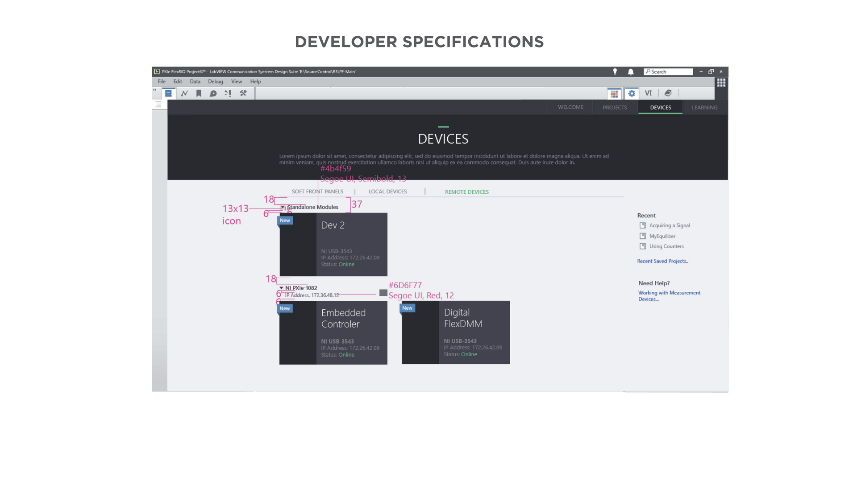Collapse the NI PXIe-1082 group
The image size is (857, 482).
pos(282,288)
